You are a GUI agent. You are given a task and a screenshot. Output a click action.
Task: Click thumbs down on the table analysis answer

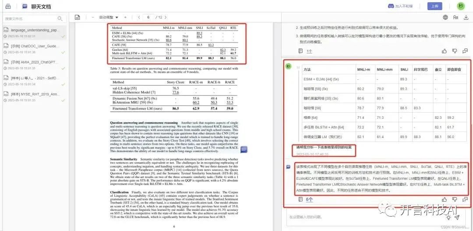[455, 199]
